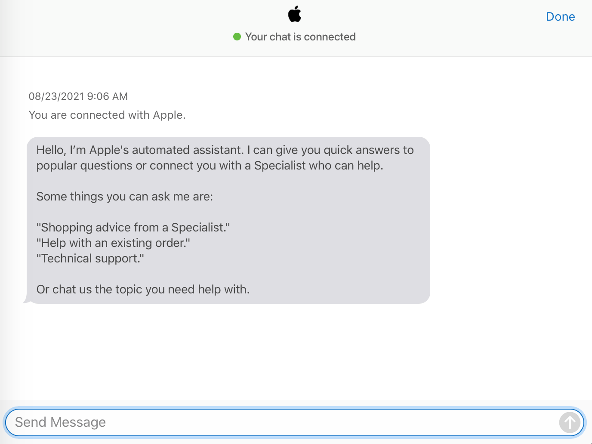Viewport: 592px width, 444px height.
Task: Select the suggestion Help with an existing order
Action: tap(113, 243)
